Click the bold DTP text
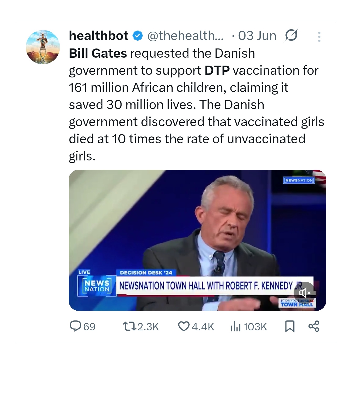The width and height of the screenshot is (352, 416). pos(217,70)
